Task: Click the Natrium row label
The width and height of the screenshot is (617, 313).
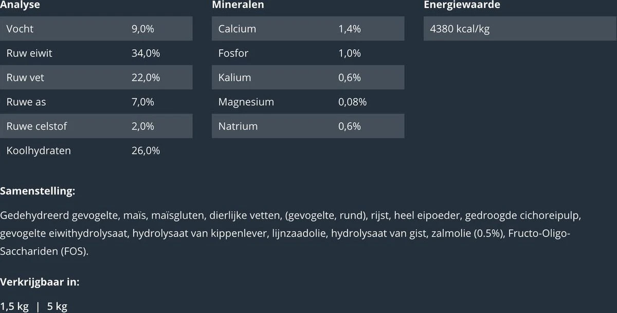Action: click(x=238, y=126)
